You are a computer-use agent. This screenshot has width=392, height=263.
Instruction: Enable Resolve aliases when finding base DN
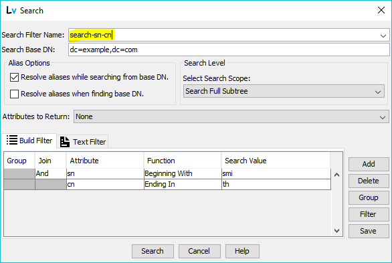14,94
